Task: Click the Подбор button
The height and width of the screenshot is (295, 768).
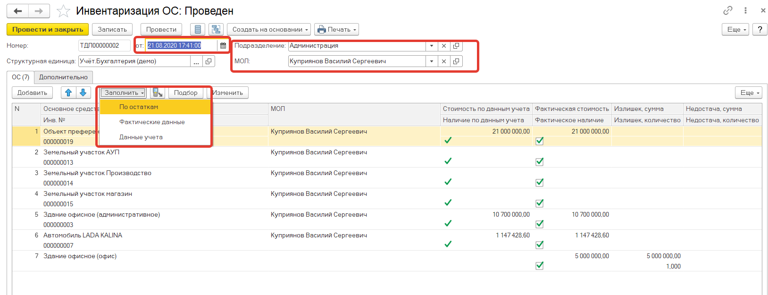Action: [186, 93]
